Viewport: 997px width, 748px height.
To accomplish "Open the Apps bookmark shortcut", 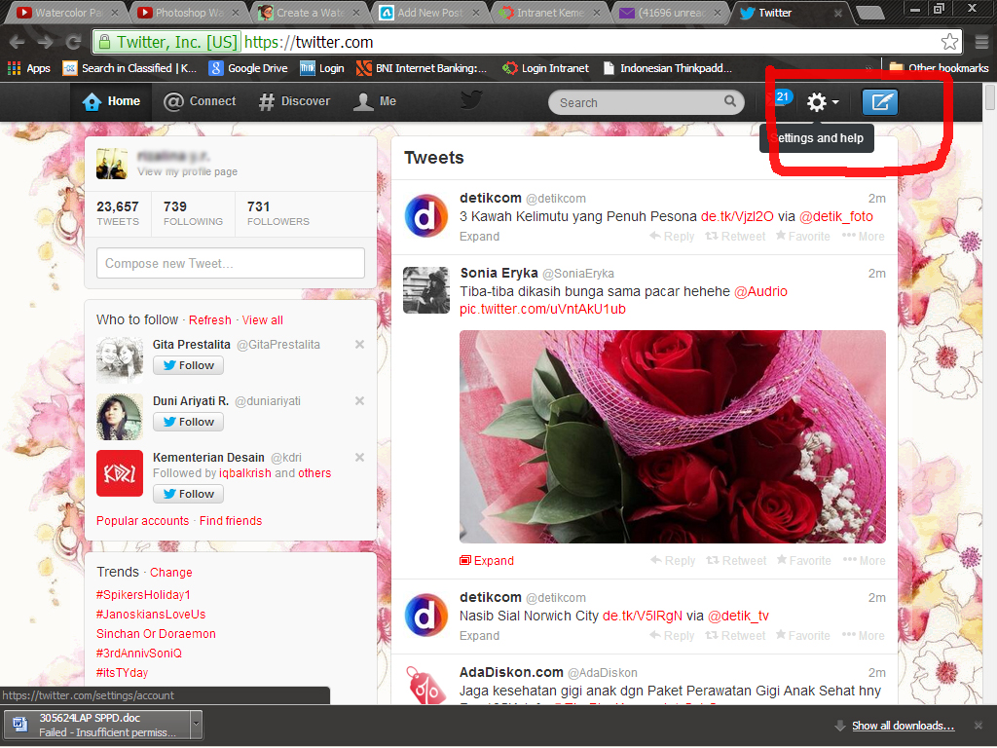I will [28, 68].
